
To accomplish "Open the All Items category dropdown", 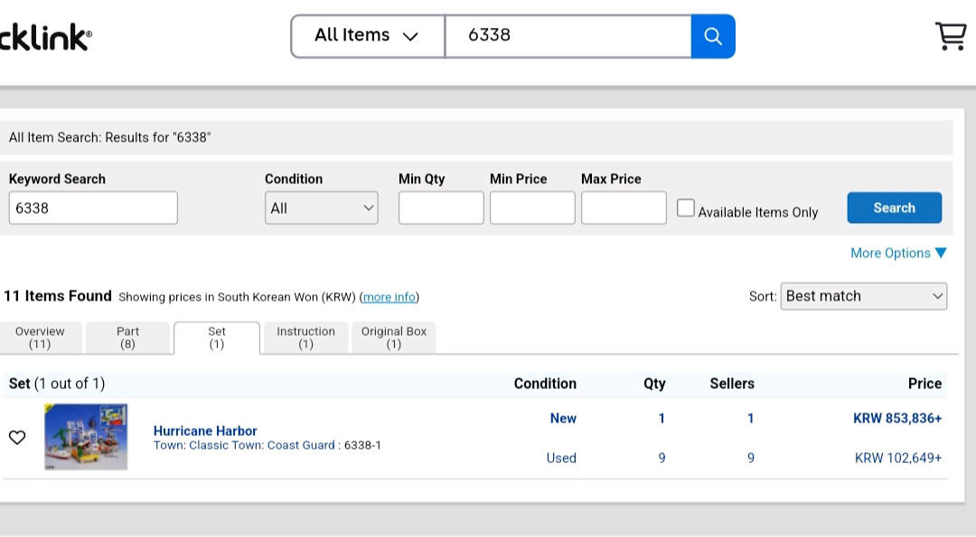I will click(367, 36).
